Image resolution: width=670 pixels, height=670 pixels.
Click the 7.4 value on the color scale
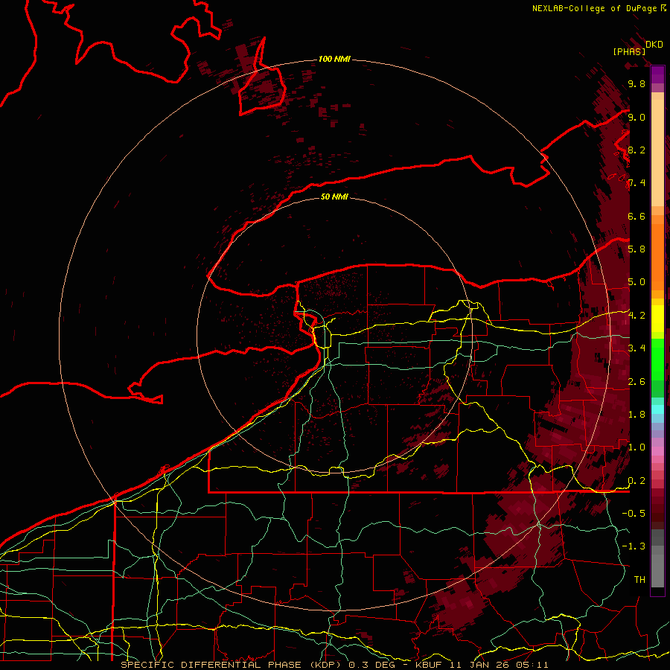[636, 183]
